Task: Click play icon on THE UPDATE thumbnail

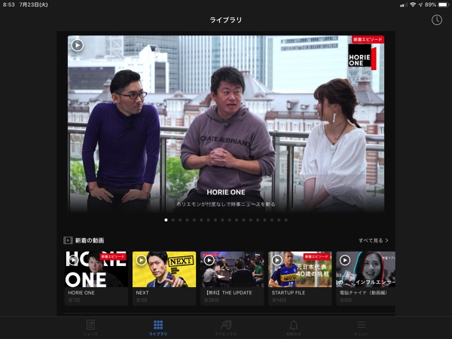Action: 209,260
